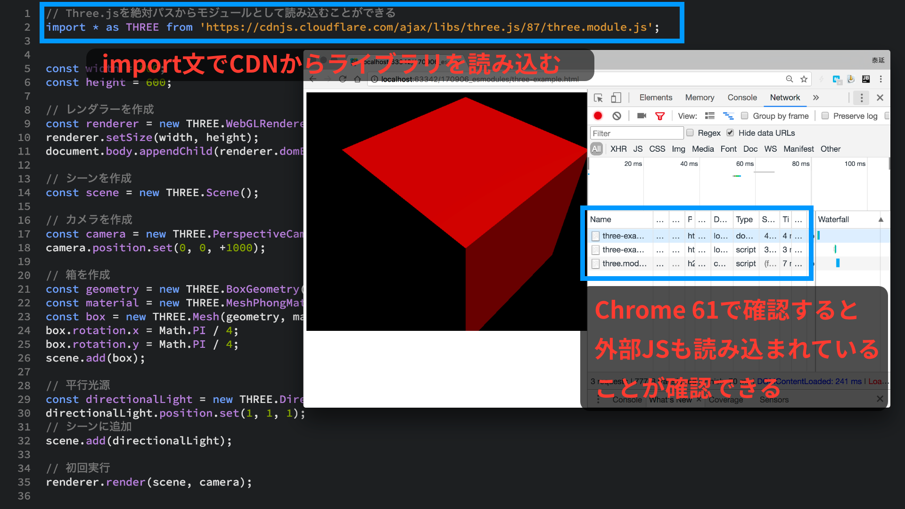
Task: Click the capture screenshots camera icon
Action: [642, 116]
